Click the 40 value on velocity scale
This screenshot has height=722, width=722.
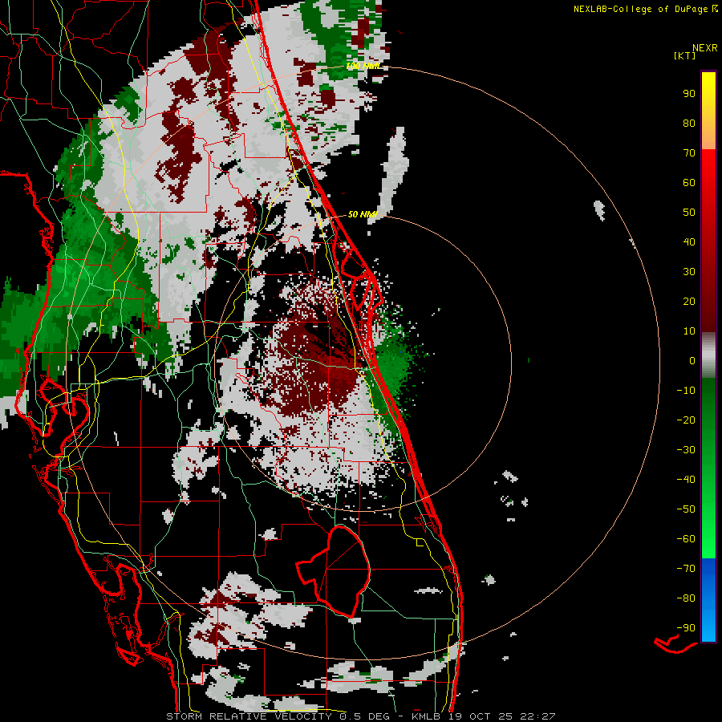point(689,241)
